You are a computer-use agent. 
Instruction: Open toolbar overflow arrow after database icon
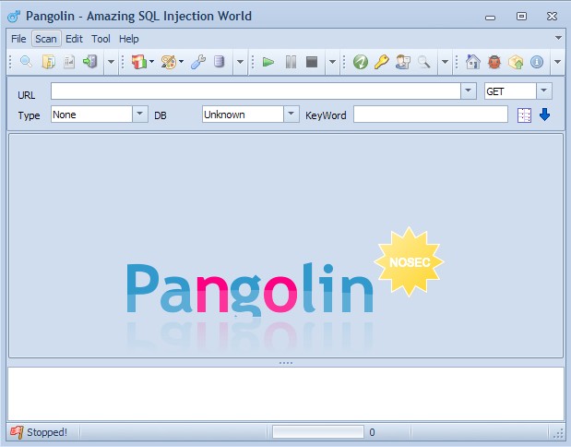[x=241, y=62]
